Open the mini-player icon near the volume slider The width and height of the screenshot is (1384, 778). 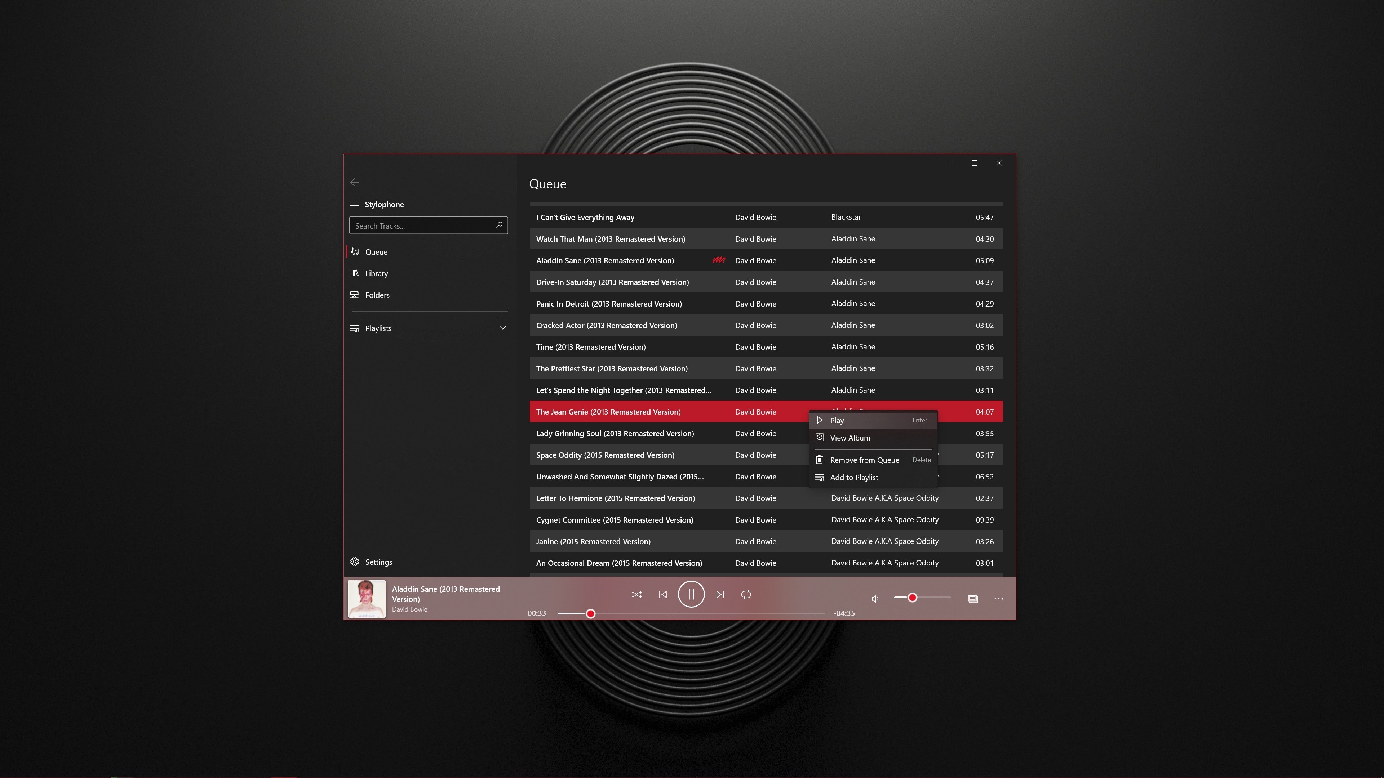tap(973, 598)
